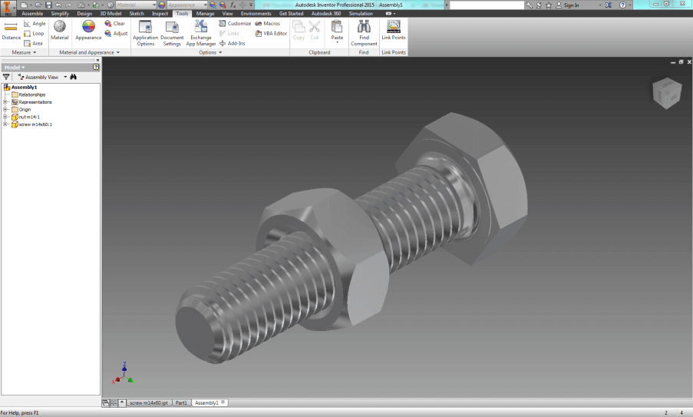The width and height of the screenshot is (693, 417).
Task: Click the title bar search input field
Action: tap(487, 5)
